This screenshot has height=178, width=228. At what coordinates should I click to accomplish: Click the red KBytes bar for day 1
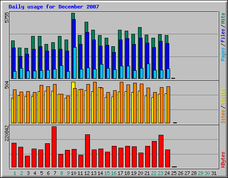14,155
